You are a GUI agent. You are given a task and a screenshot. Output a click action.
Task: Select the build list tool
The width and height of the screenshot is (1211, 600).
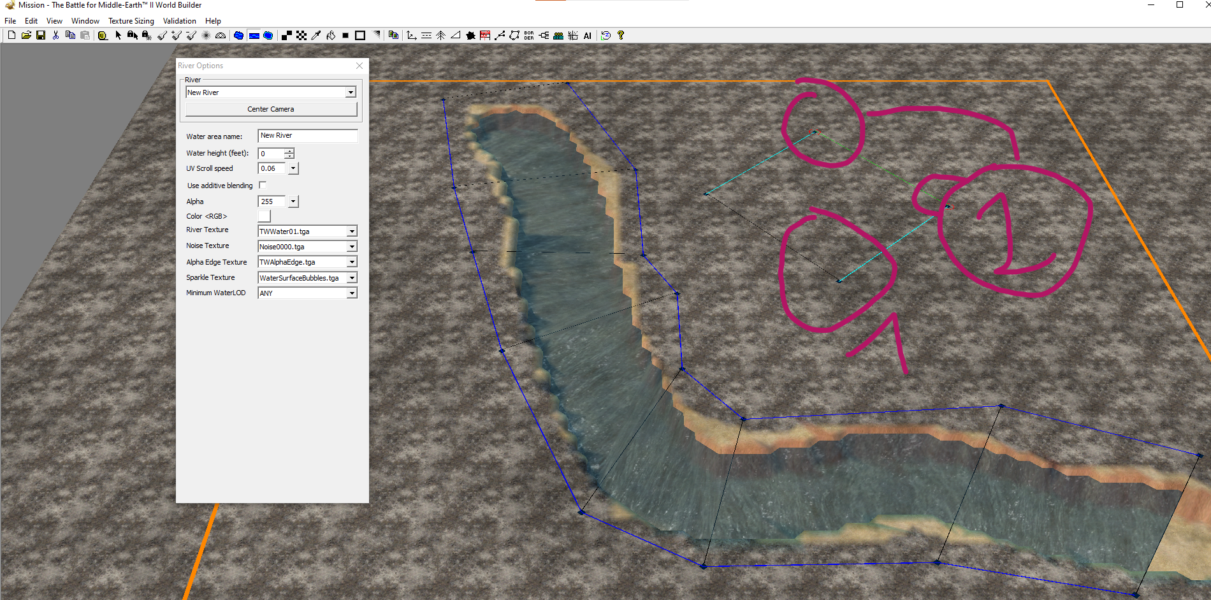(485, 35)
